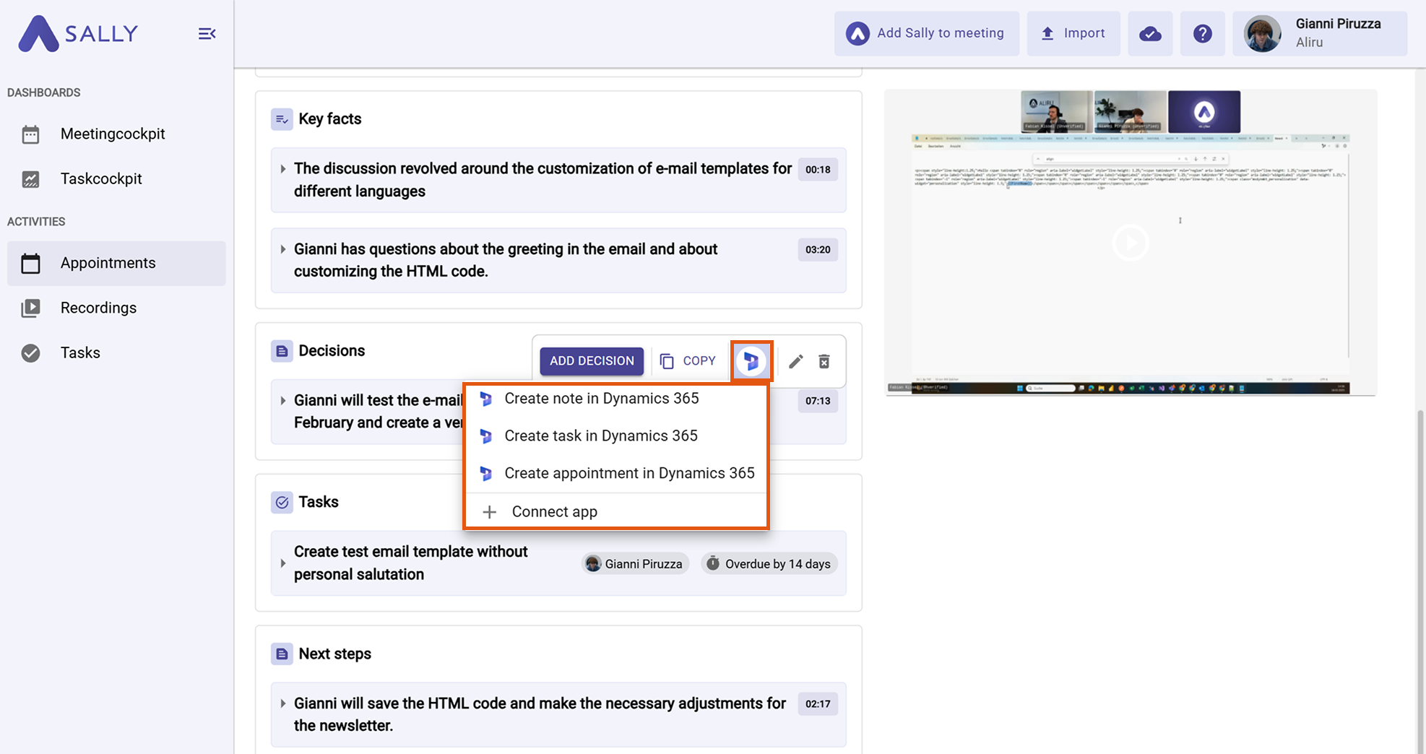Click the sidebar Tasks checkmark icon
The width and height of the screenshot is (1426, 754).
(30, 352)
